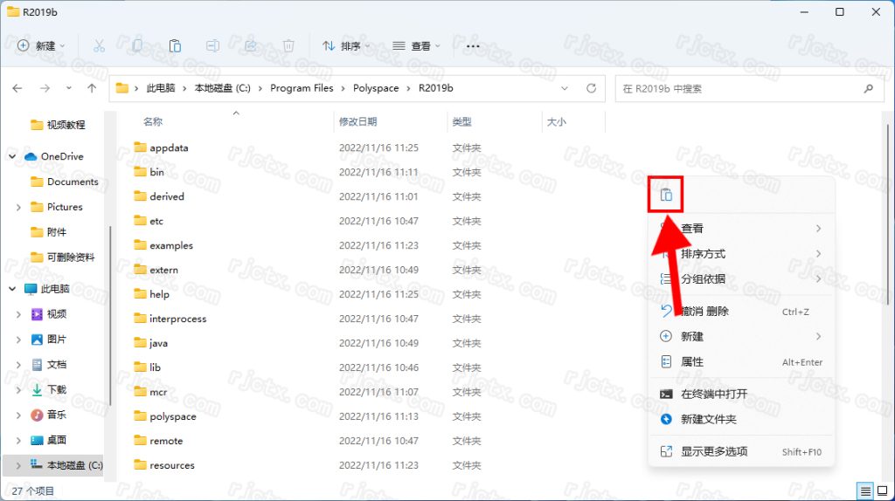This screenshot has height=501, width=895.
Task: Choose 在终端中打开 from context menu
Action: [x=713, y=394]
